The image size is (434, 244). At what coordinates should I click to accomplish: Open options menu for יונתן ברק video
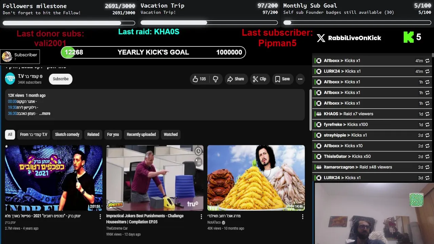(100, 217)
